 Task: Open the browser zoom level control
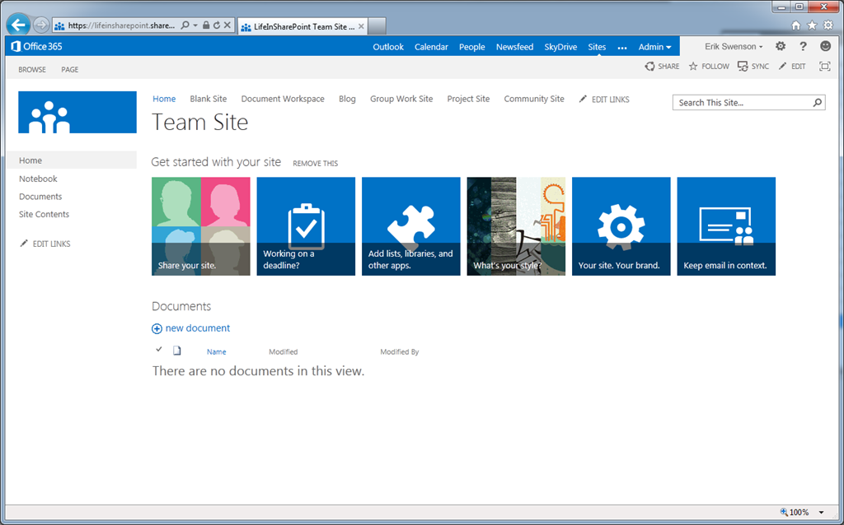click(799, 511)
